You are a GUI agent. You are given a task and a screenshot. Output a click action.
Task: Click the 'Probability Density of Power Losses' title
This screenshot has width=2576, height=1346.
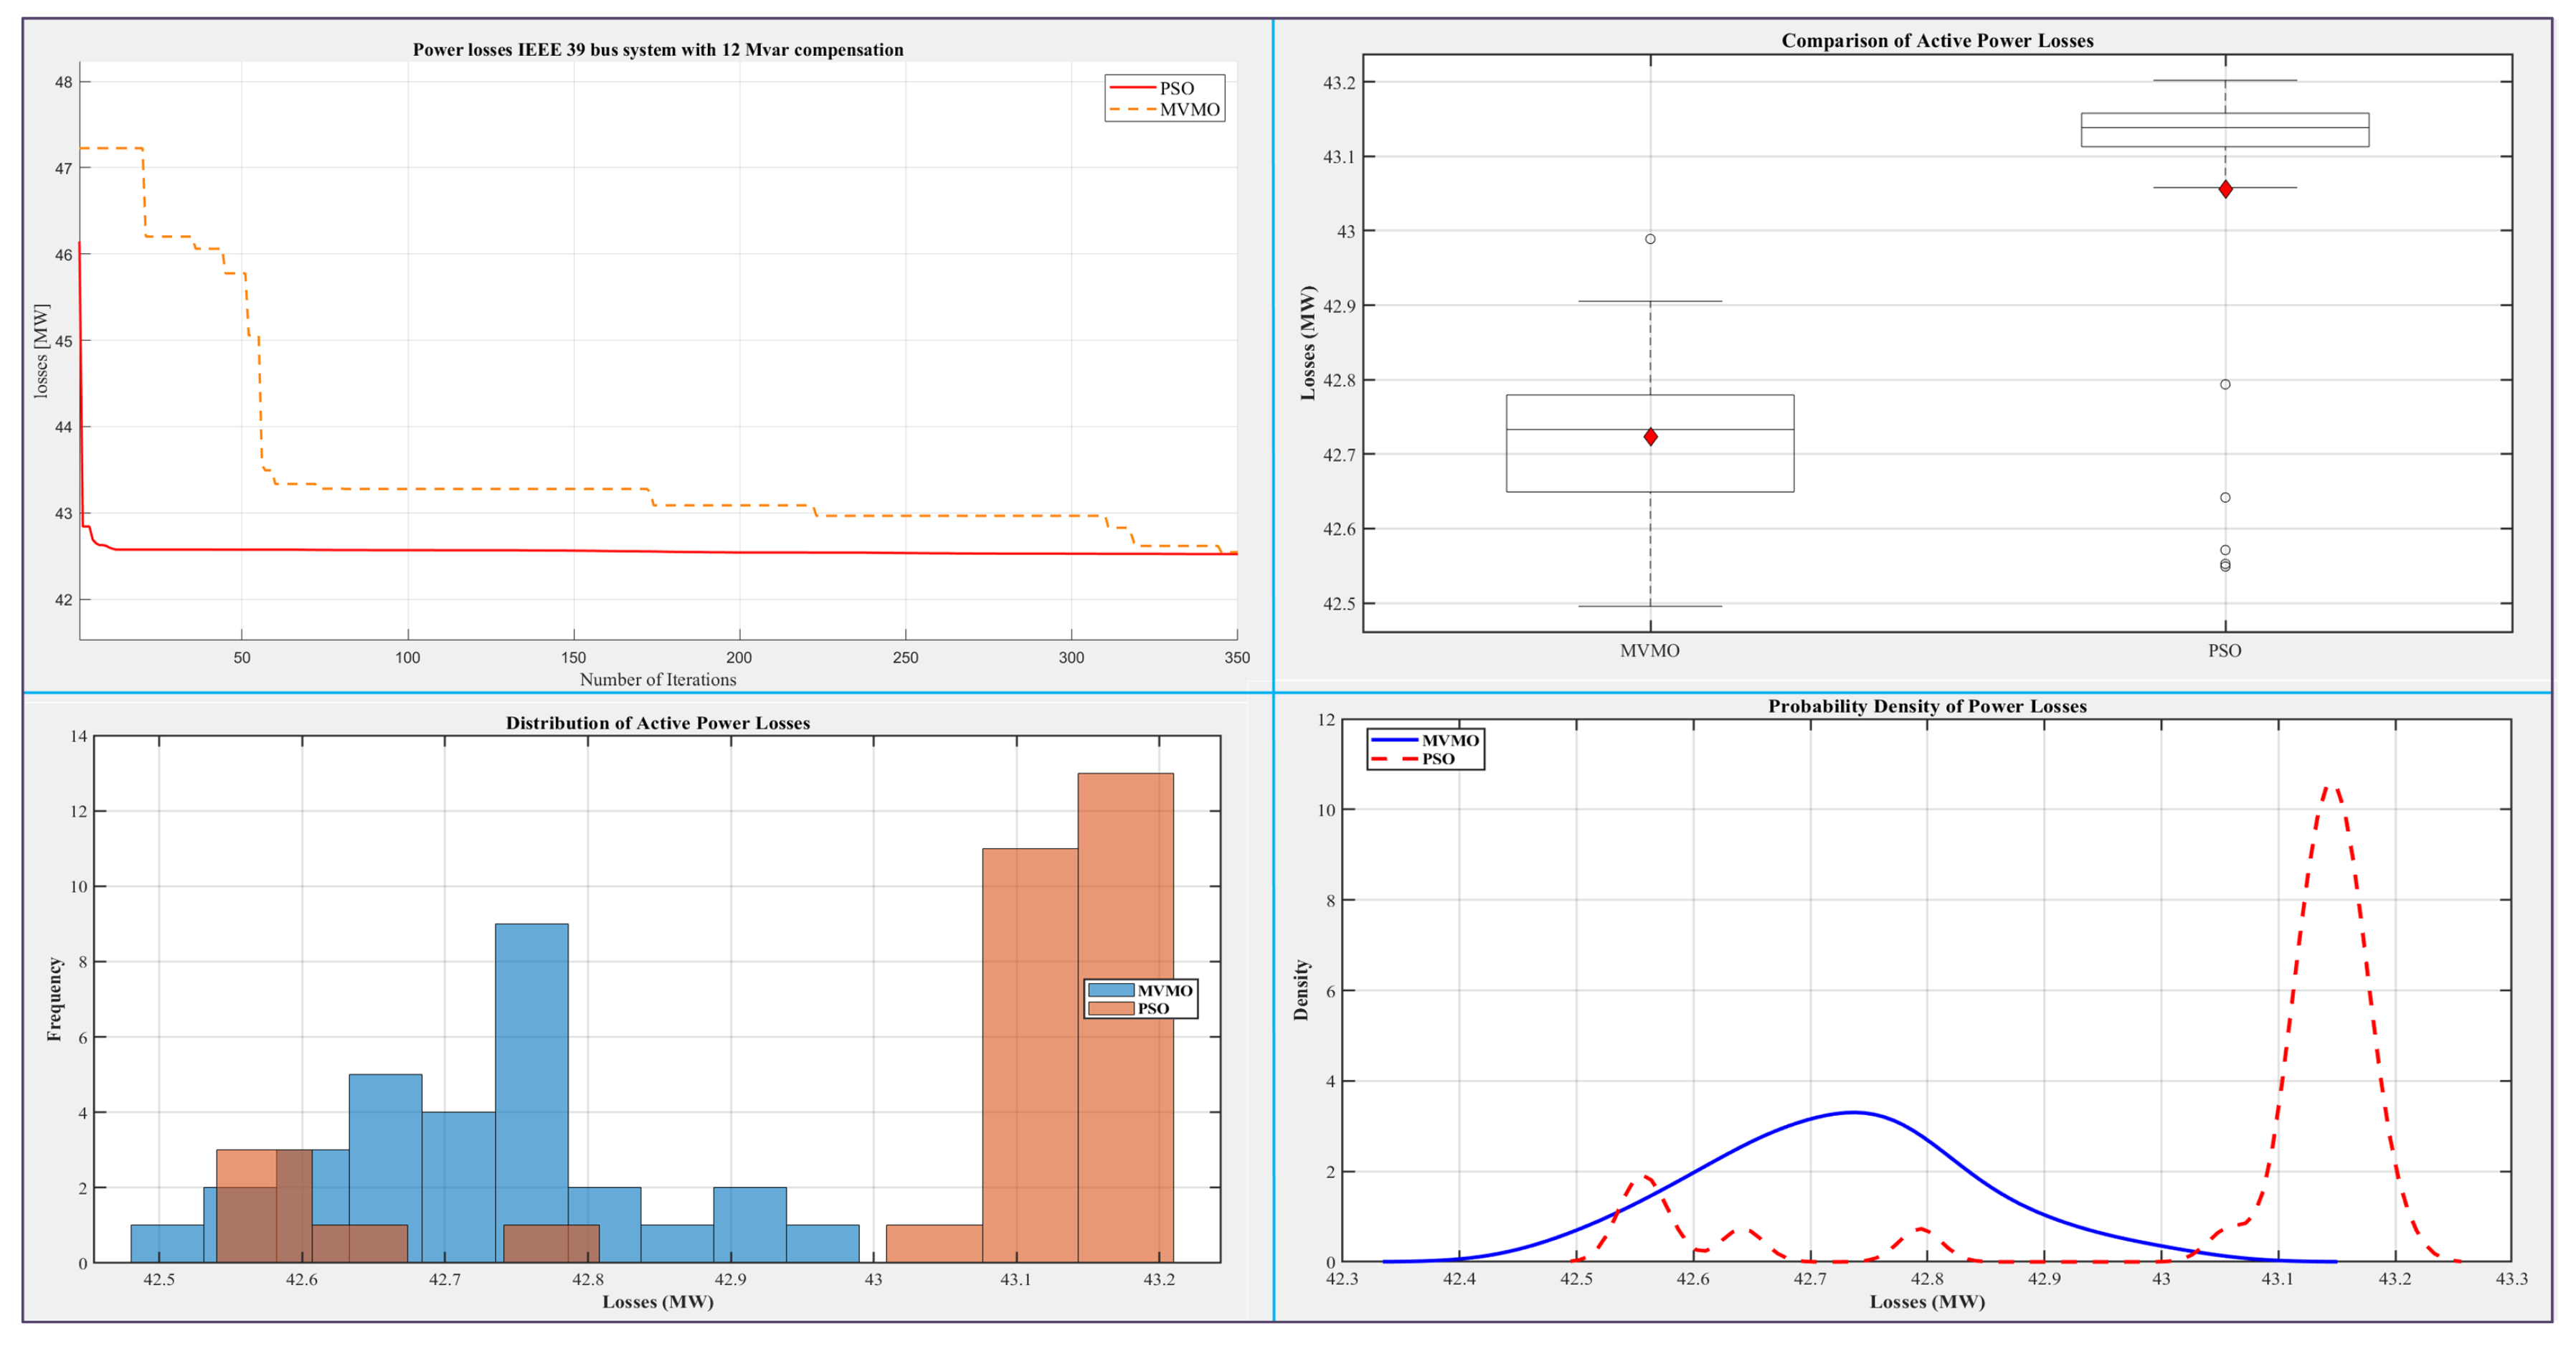[x=1927, y=705]
